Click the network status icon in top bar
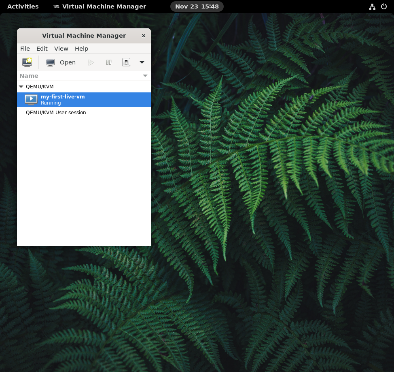Viewport: 394px width, 372px height. (x=372, y=6)
